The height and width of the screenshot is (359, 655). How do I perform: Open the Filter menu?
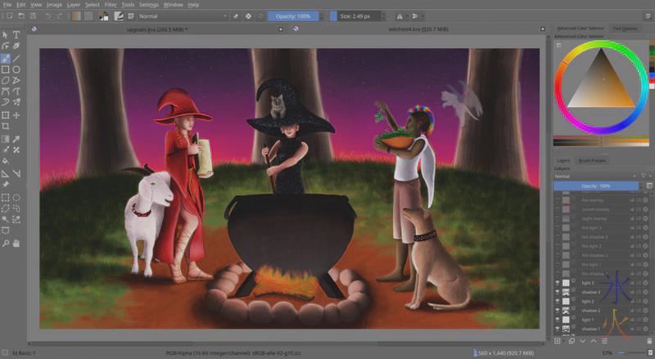110,4
